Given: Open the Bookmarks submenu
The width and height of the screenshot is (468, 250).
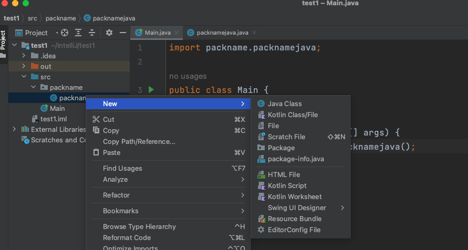Looking at the screenshot, I should pyautogui.click(x=168, y=211).
